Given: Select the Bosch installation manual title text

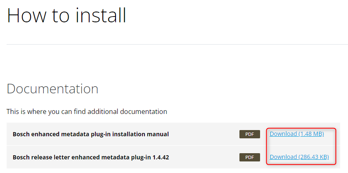Looking at the screenshot, I should pyautogui.click(x=90, y=134).
